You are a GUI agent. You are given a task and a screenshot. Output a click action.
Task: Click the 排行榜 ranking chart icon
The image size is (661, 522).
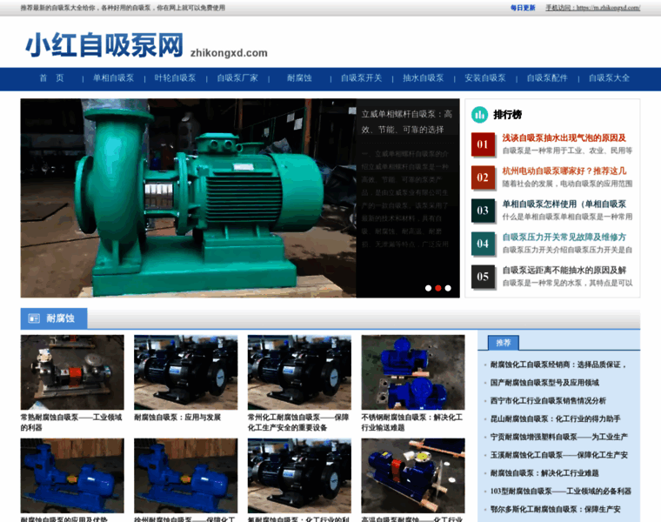(479, 115)
